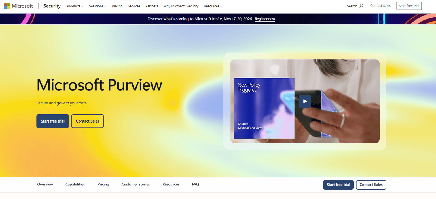Click Contact Sales in the header
436x199 pixels.
(x=380, y=6)
